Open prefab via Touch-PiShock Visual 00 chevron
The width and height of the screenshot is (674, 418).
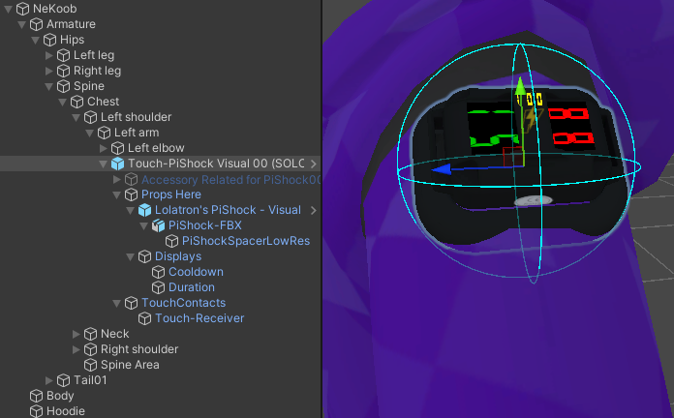point(314,164)
